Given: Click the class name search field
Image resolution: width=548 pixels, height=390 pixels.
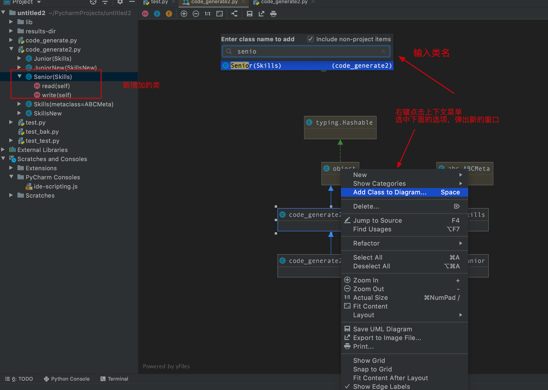Looking at the screenshot, I should point(306,51).
